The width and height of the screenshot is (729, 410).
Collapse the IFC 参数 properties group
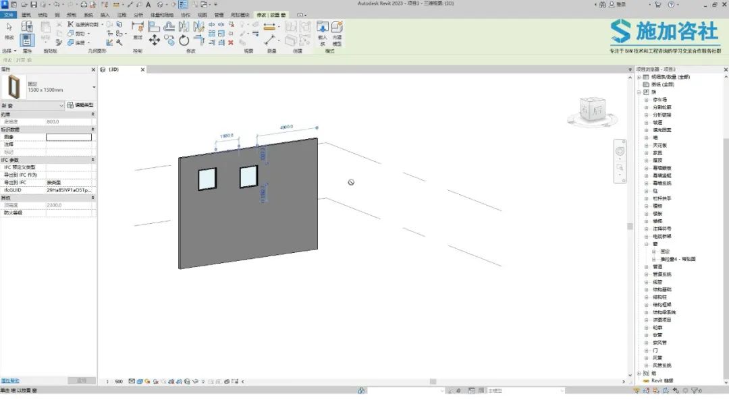point(93,160)
